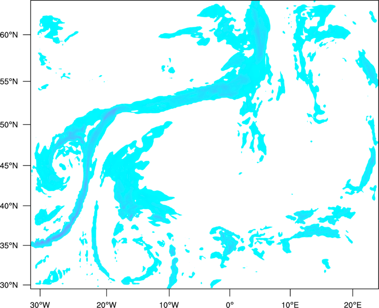This screenshot has height=308, width=379.
Task: Click the 20°W longitude label
Action: point(106,305)
